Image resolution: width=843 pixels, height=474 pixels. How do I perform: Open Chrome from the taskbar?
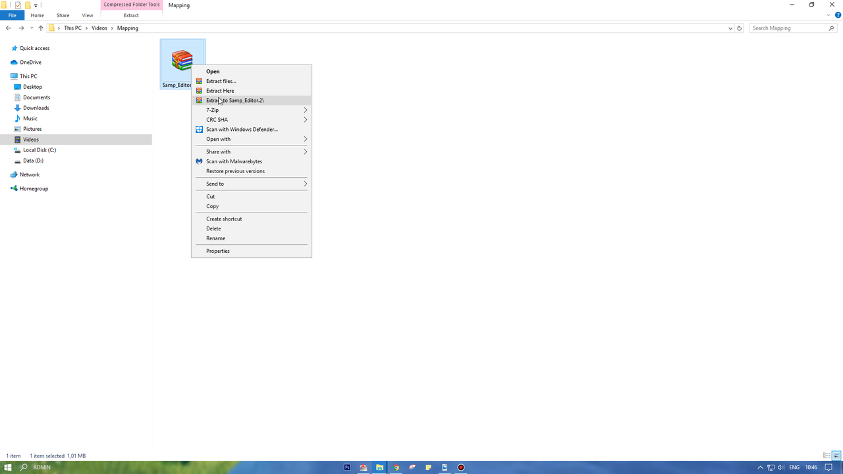tap(396, 467)
